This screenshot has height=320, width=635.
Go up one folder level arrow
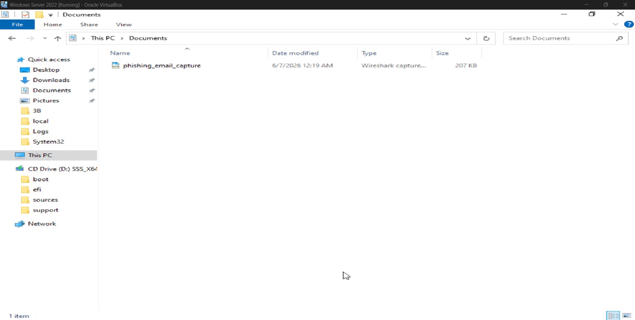(58, 38)
